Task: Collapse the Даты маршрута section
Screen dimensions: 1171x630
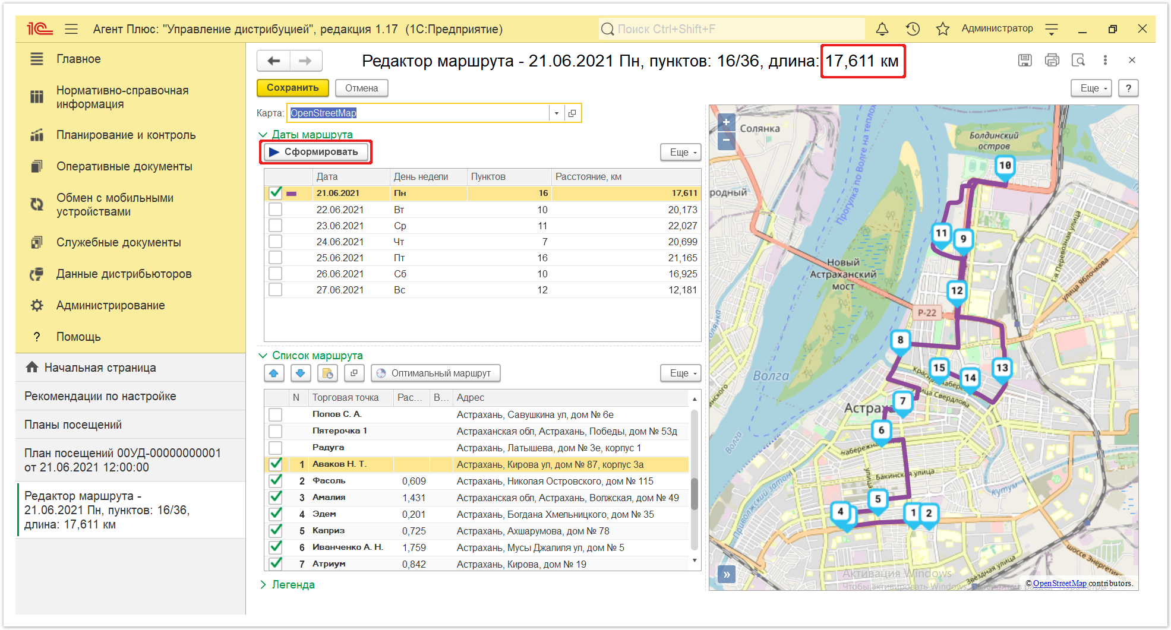Action: [x=263, y=135]
